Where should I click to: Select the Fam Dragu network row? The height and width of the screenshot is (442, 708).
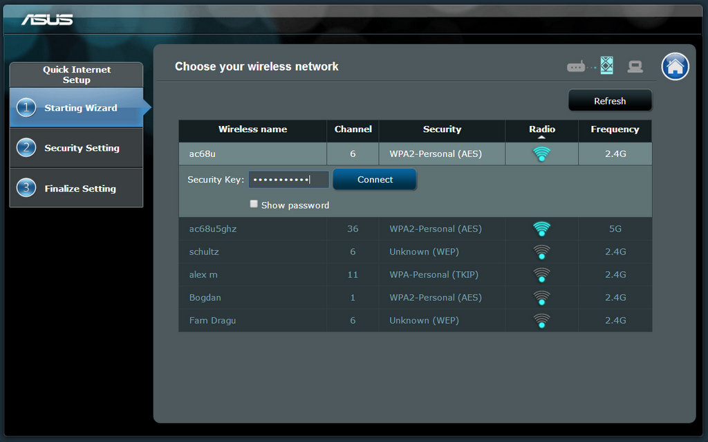[x=416, y=320]
